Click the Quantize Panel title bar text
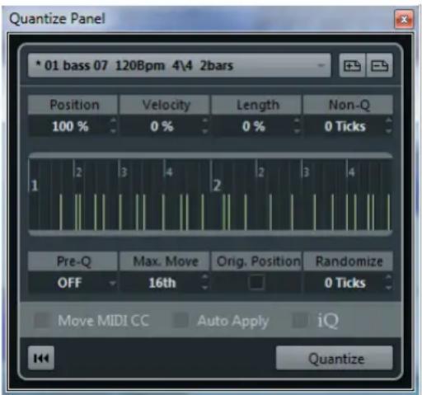 (57, 19)
